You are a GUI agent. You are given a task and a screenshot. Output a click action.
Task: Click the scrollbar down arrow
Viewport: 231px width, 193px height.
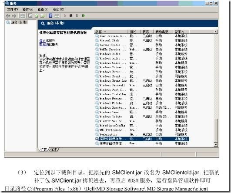pyautogui.click(x=216, y=145)
